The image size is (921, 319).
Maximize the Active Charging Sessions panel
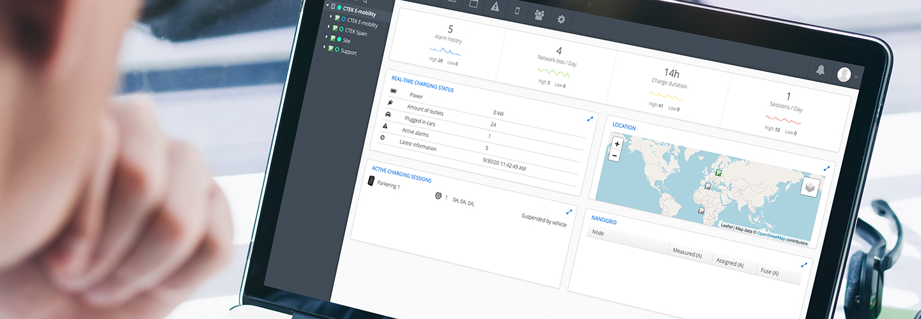569,212
